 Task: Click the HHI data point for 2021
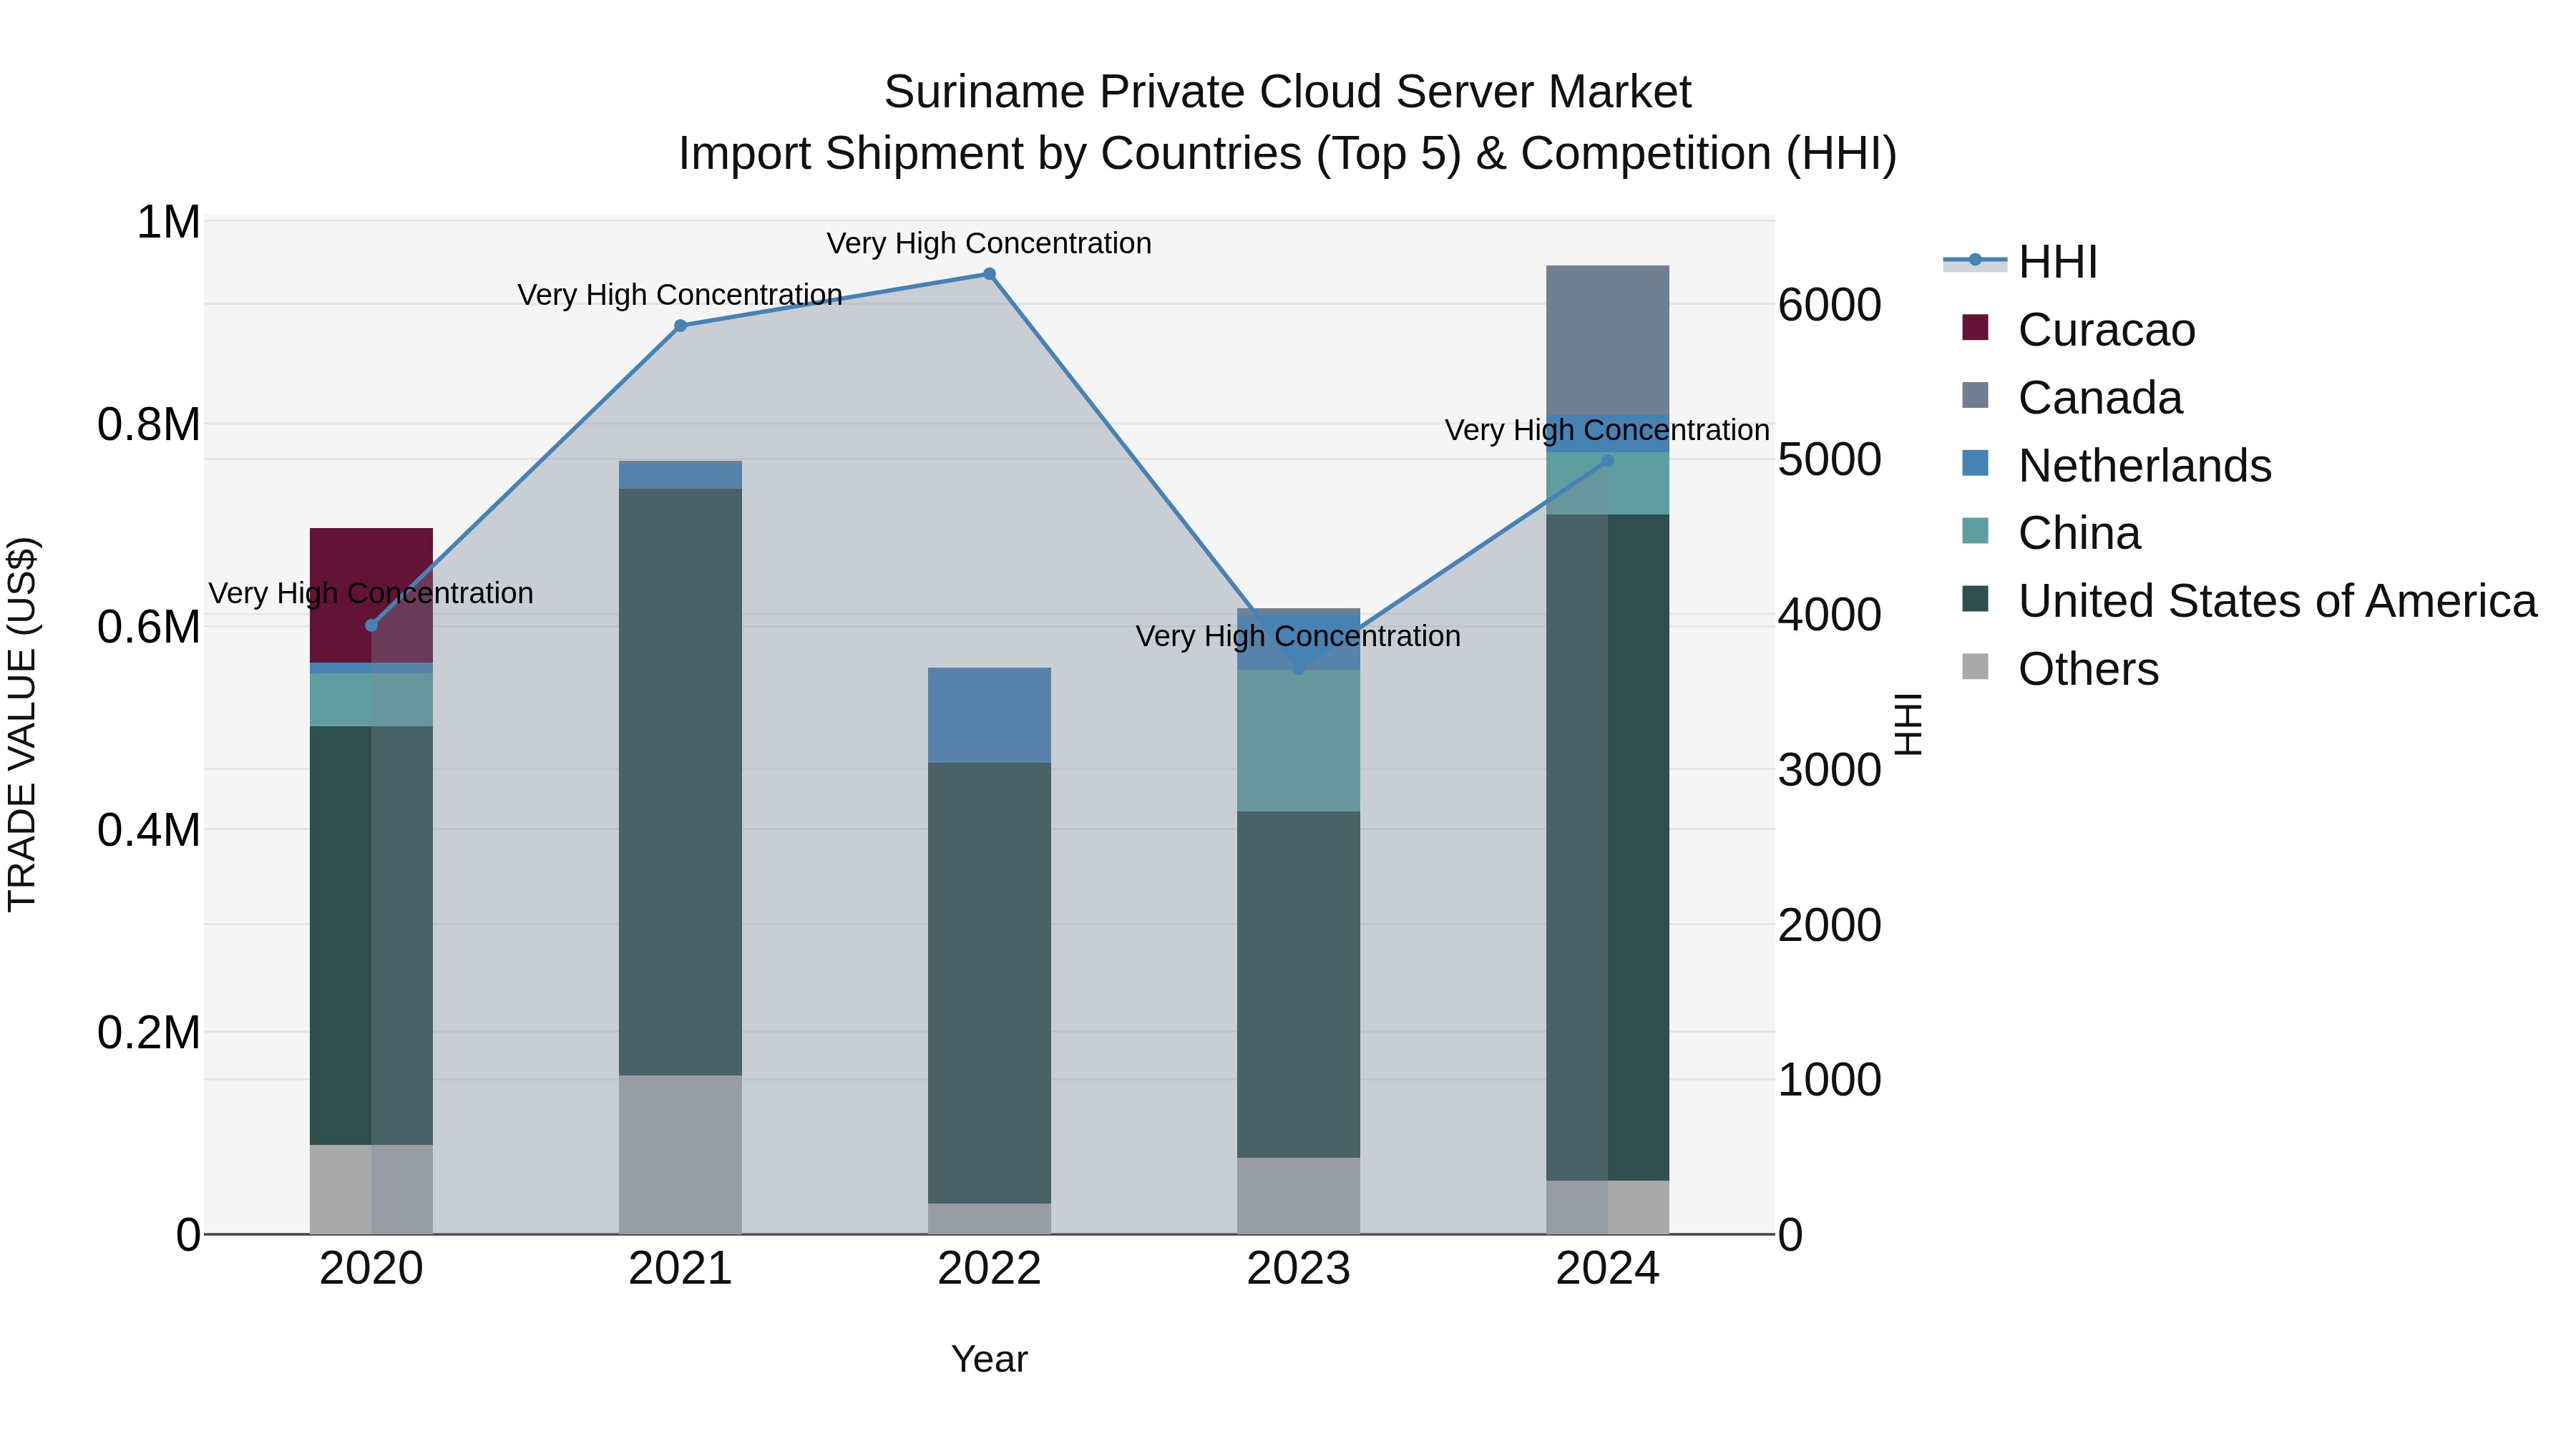(680, 326)
